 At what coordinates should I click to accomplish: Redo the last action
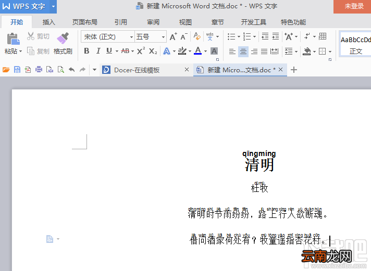pos(82,70)
